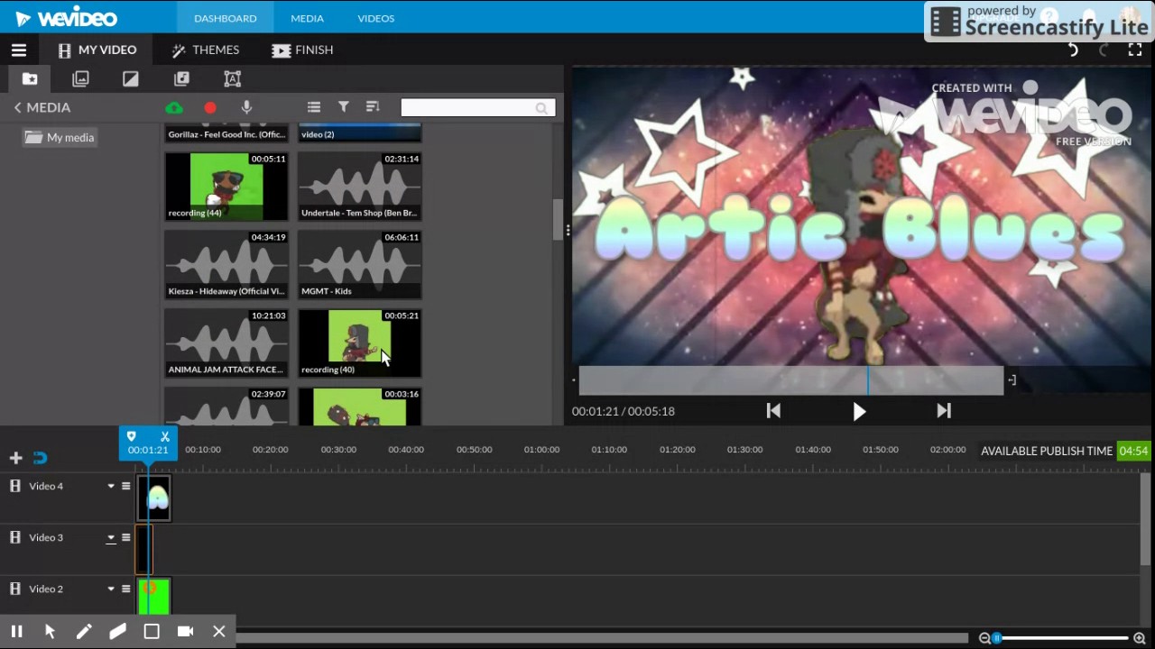Select the Undertale Tem Shop audio clip
Screen dimensions: 1155x649
pos(359,187)
